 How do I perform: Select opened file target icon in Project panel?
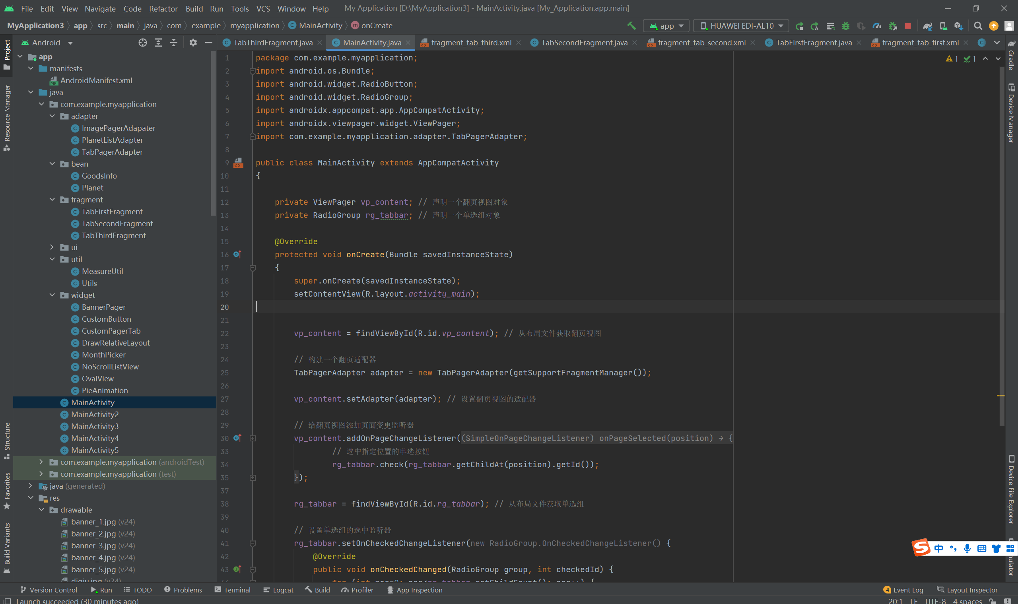pos(142,43)
